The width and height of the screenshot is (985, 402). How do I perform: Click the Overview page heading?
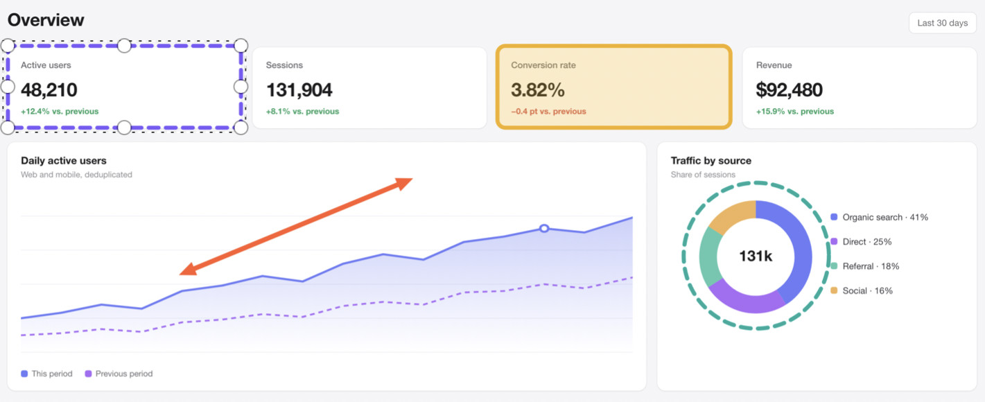tap(46, 20)
